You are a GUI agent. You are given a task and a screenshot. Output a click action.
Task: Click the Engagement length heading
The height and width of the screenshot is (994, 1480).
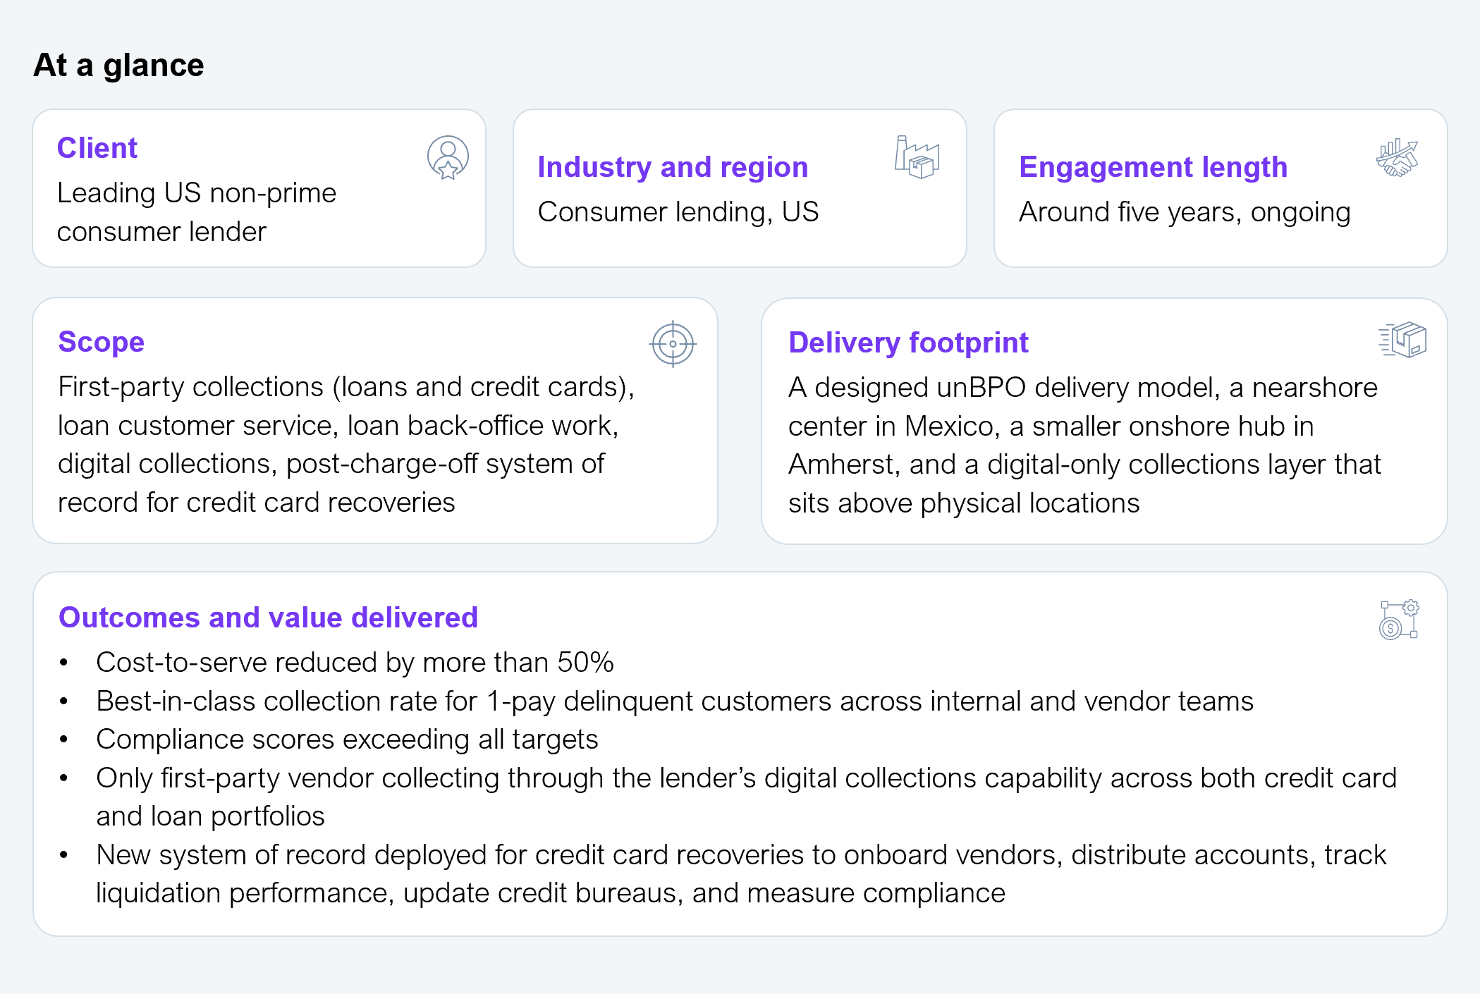(x=1153, y=167)
